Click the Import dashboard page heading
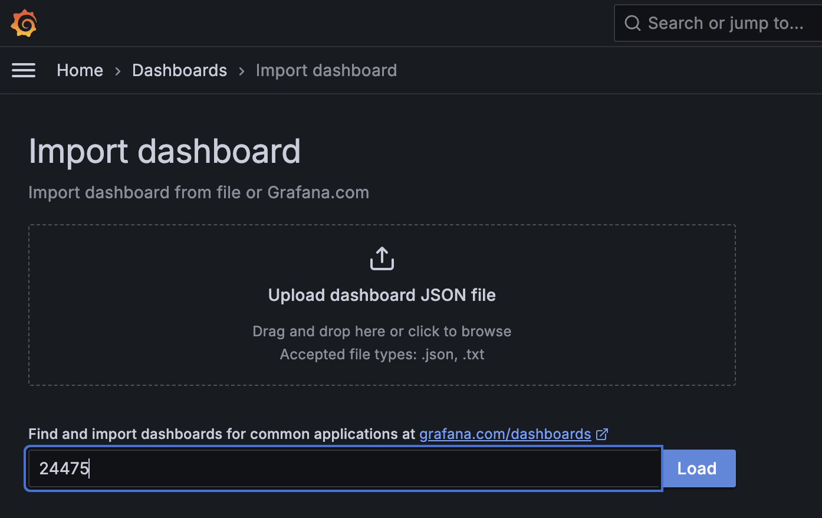822x518 pixels. point(165,151)
